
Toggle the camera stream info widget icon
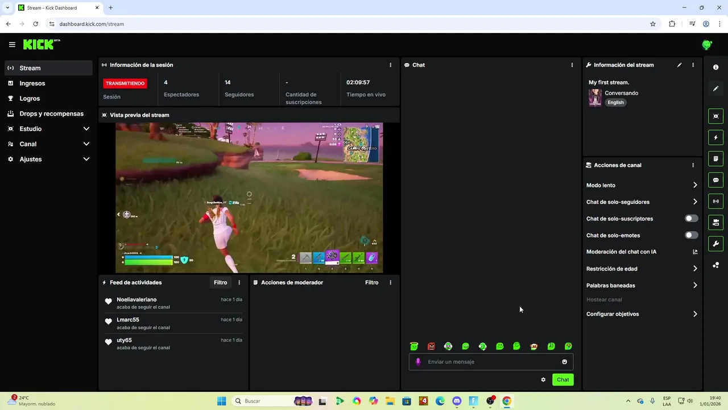pos(715,222)
